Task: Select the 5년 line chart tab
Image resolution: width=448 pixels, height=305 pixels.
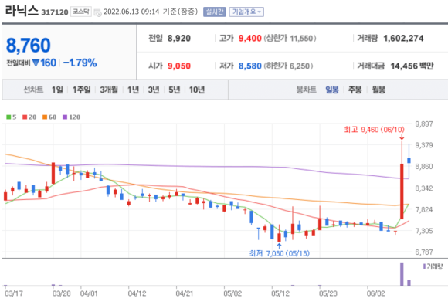Action: point(175,90)
